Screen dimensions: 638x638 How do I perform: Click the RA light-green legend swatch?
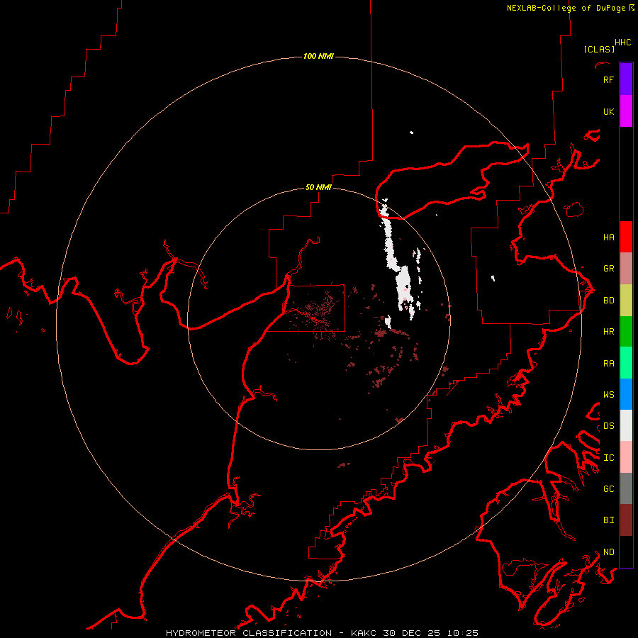coord(626,363)
